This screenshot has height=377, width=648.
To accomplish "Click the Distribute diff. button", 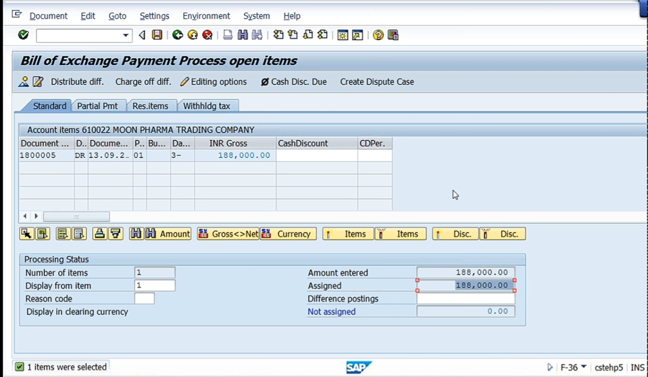I will click(x=77, y=82).
